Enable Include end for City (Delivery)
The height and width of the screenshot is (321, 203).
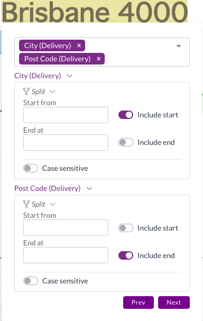(x=126, y=142)
